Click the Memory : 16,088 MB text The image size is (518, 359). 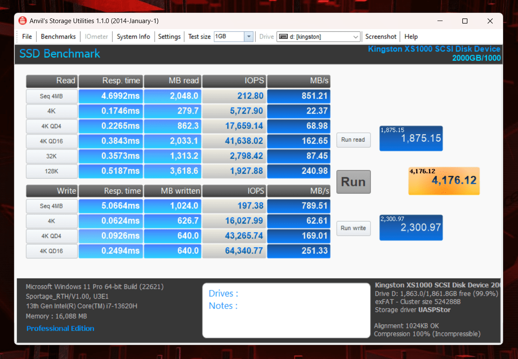tap(57, 316)
